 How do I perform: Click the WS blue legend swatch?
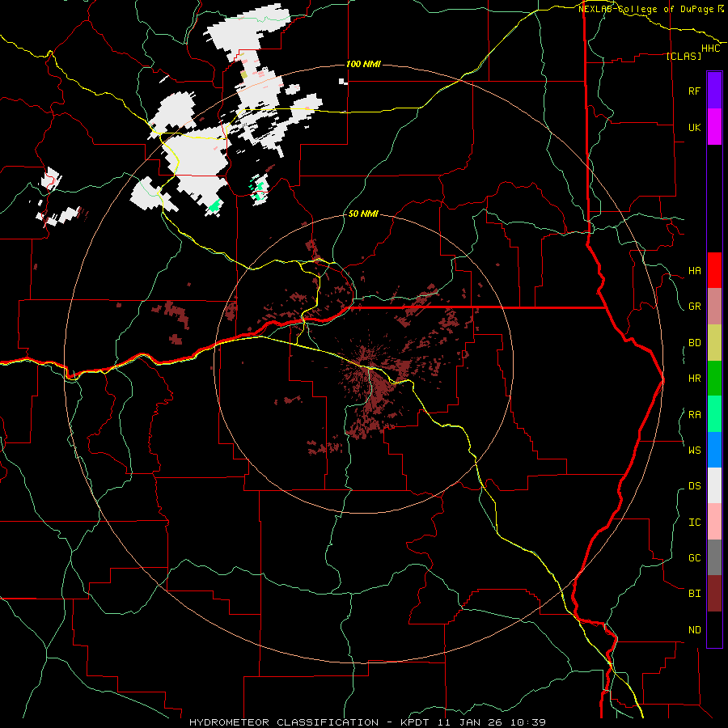point(714,450)
